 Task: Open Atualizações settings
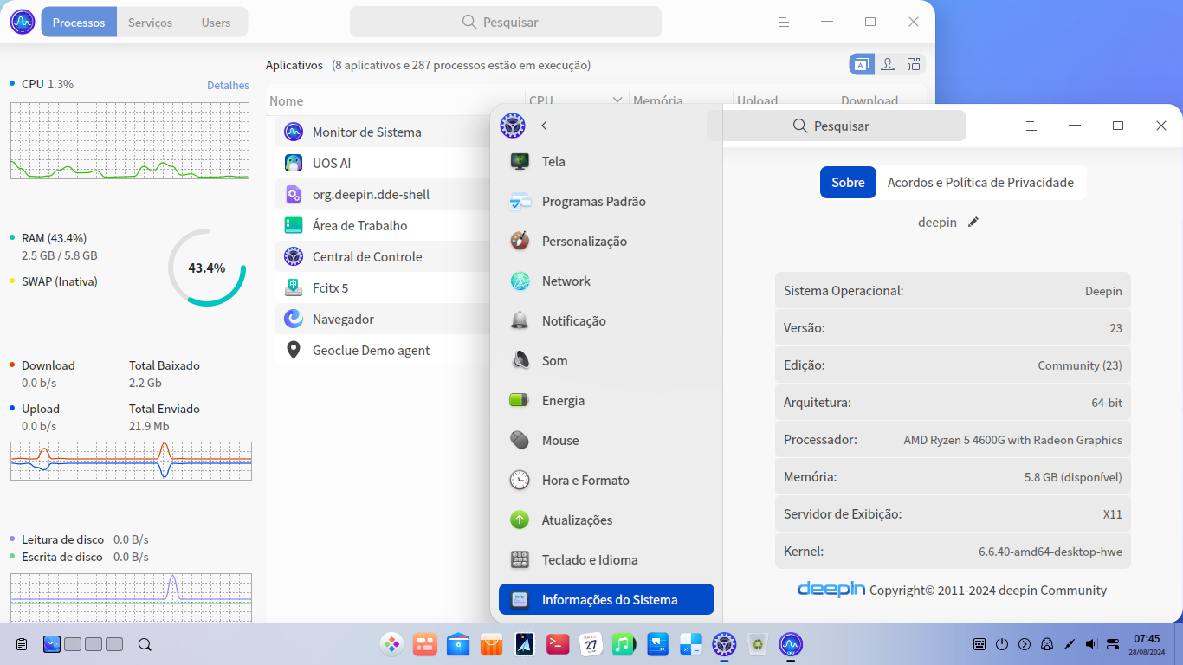click(x=606, y=520)
